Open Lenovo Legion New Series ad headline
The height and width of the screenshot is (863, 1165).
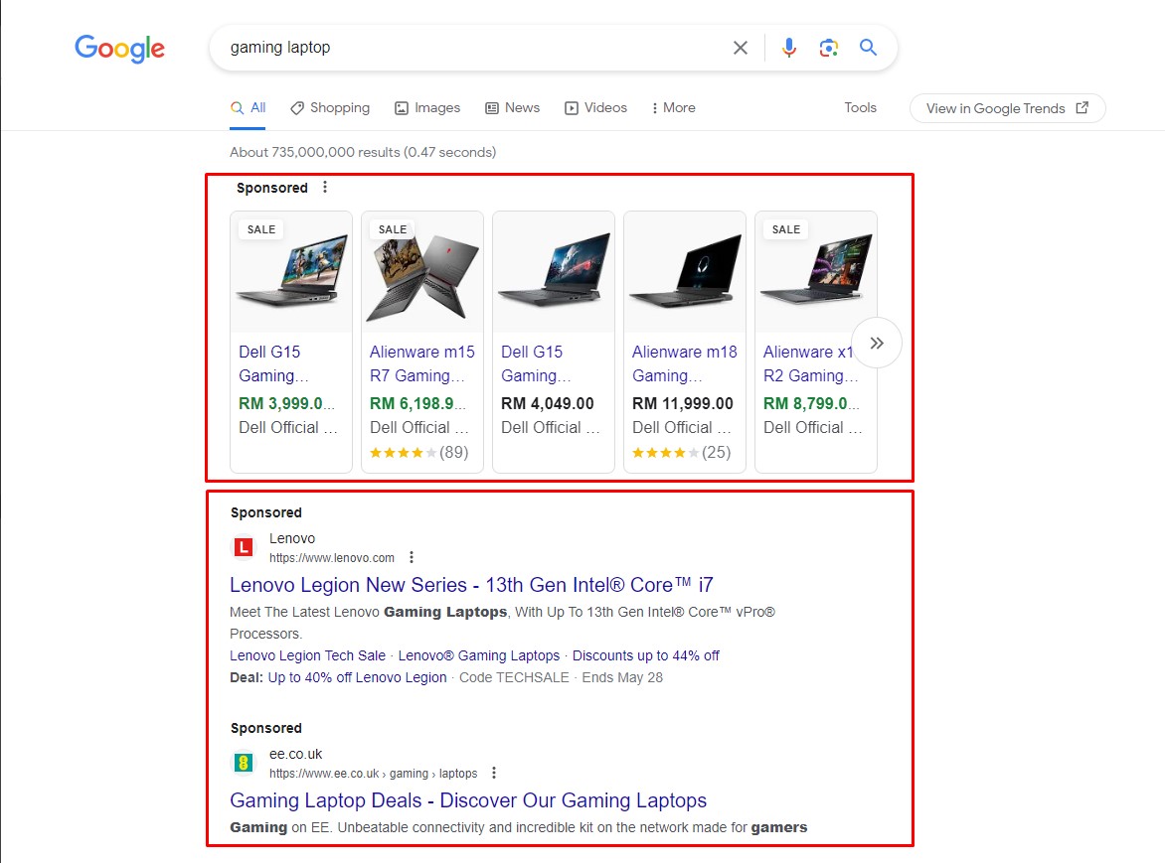[471, 585]
